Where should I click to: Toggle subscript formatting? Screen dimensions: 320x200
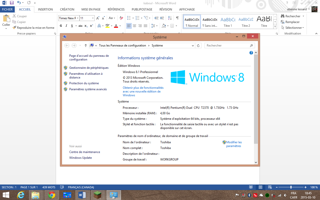(x=86, y=26)
